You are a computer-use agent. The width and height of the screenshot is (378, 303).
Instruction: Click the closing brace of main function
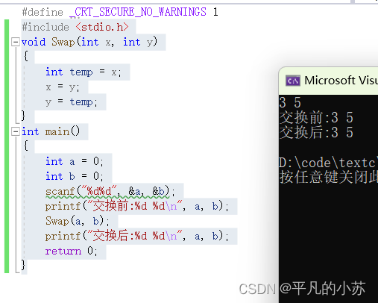[x=23, y=265]
